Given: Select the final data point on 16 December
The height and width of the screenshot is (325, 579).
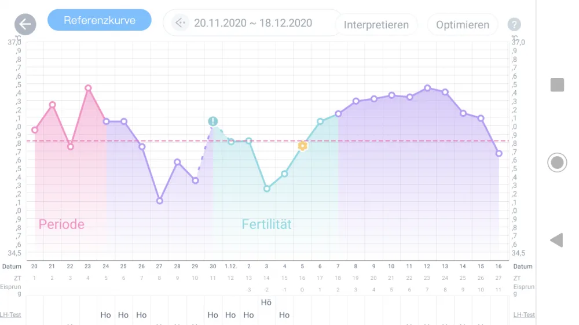Looking at the screenshot, I should [499, 153].
